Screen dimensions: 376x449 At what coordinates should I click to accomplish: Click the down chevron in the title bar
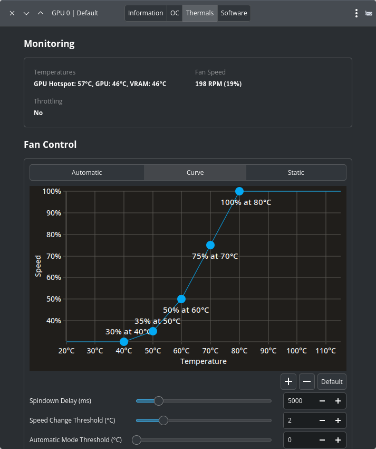[x=26, y=13]
